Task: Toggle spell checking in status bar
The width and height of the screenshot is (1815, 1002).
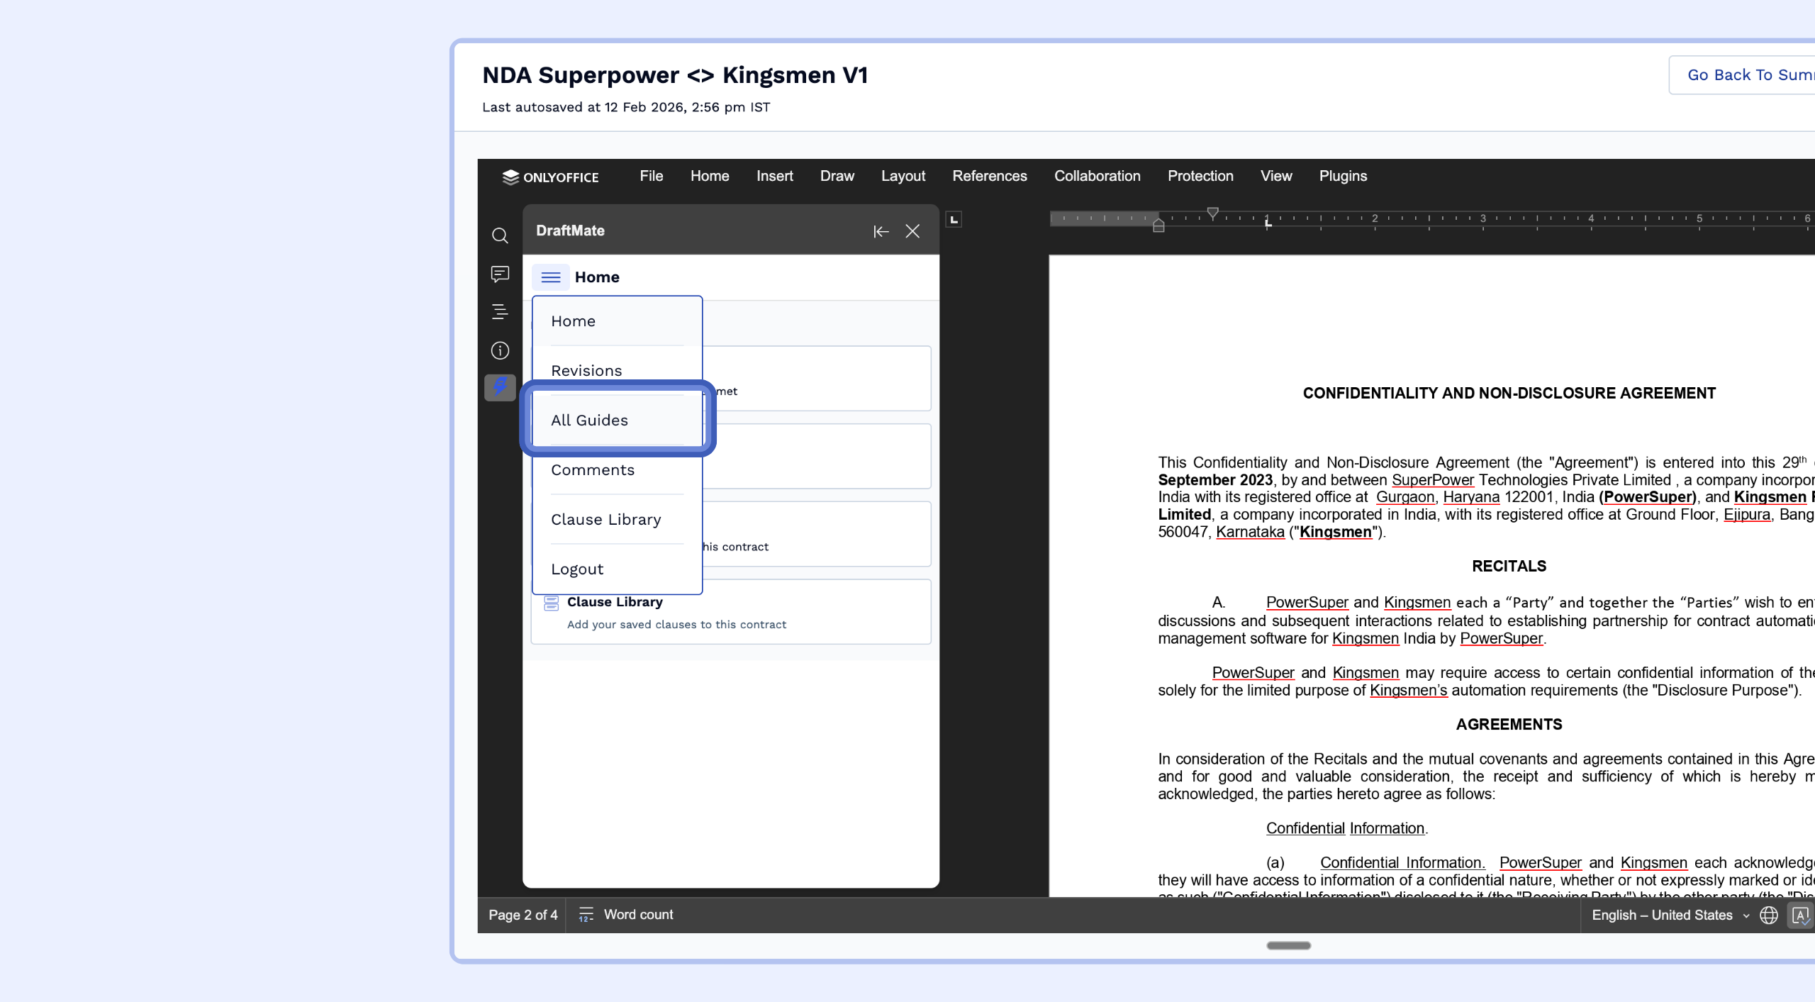Action: click(1800, 915)
